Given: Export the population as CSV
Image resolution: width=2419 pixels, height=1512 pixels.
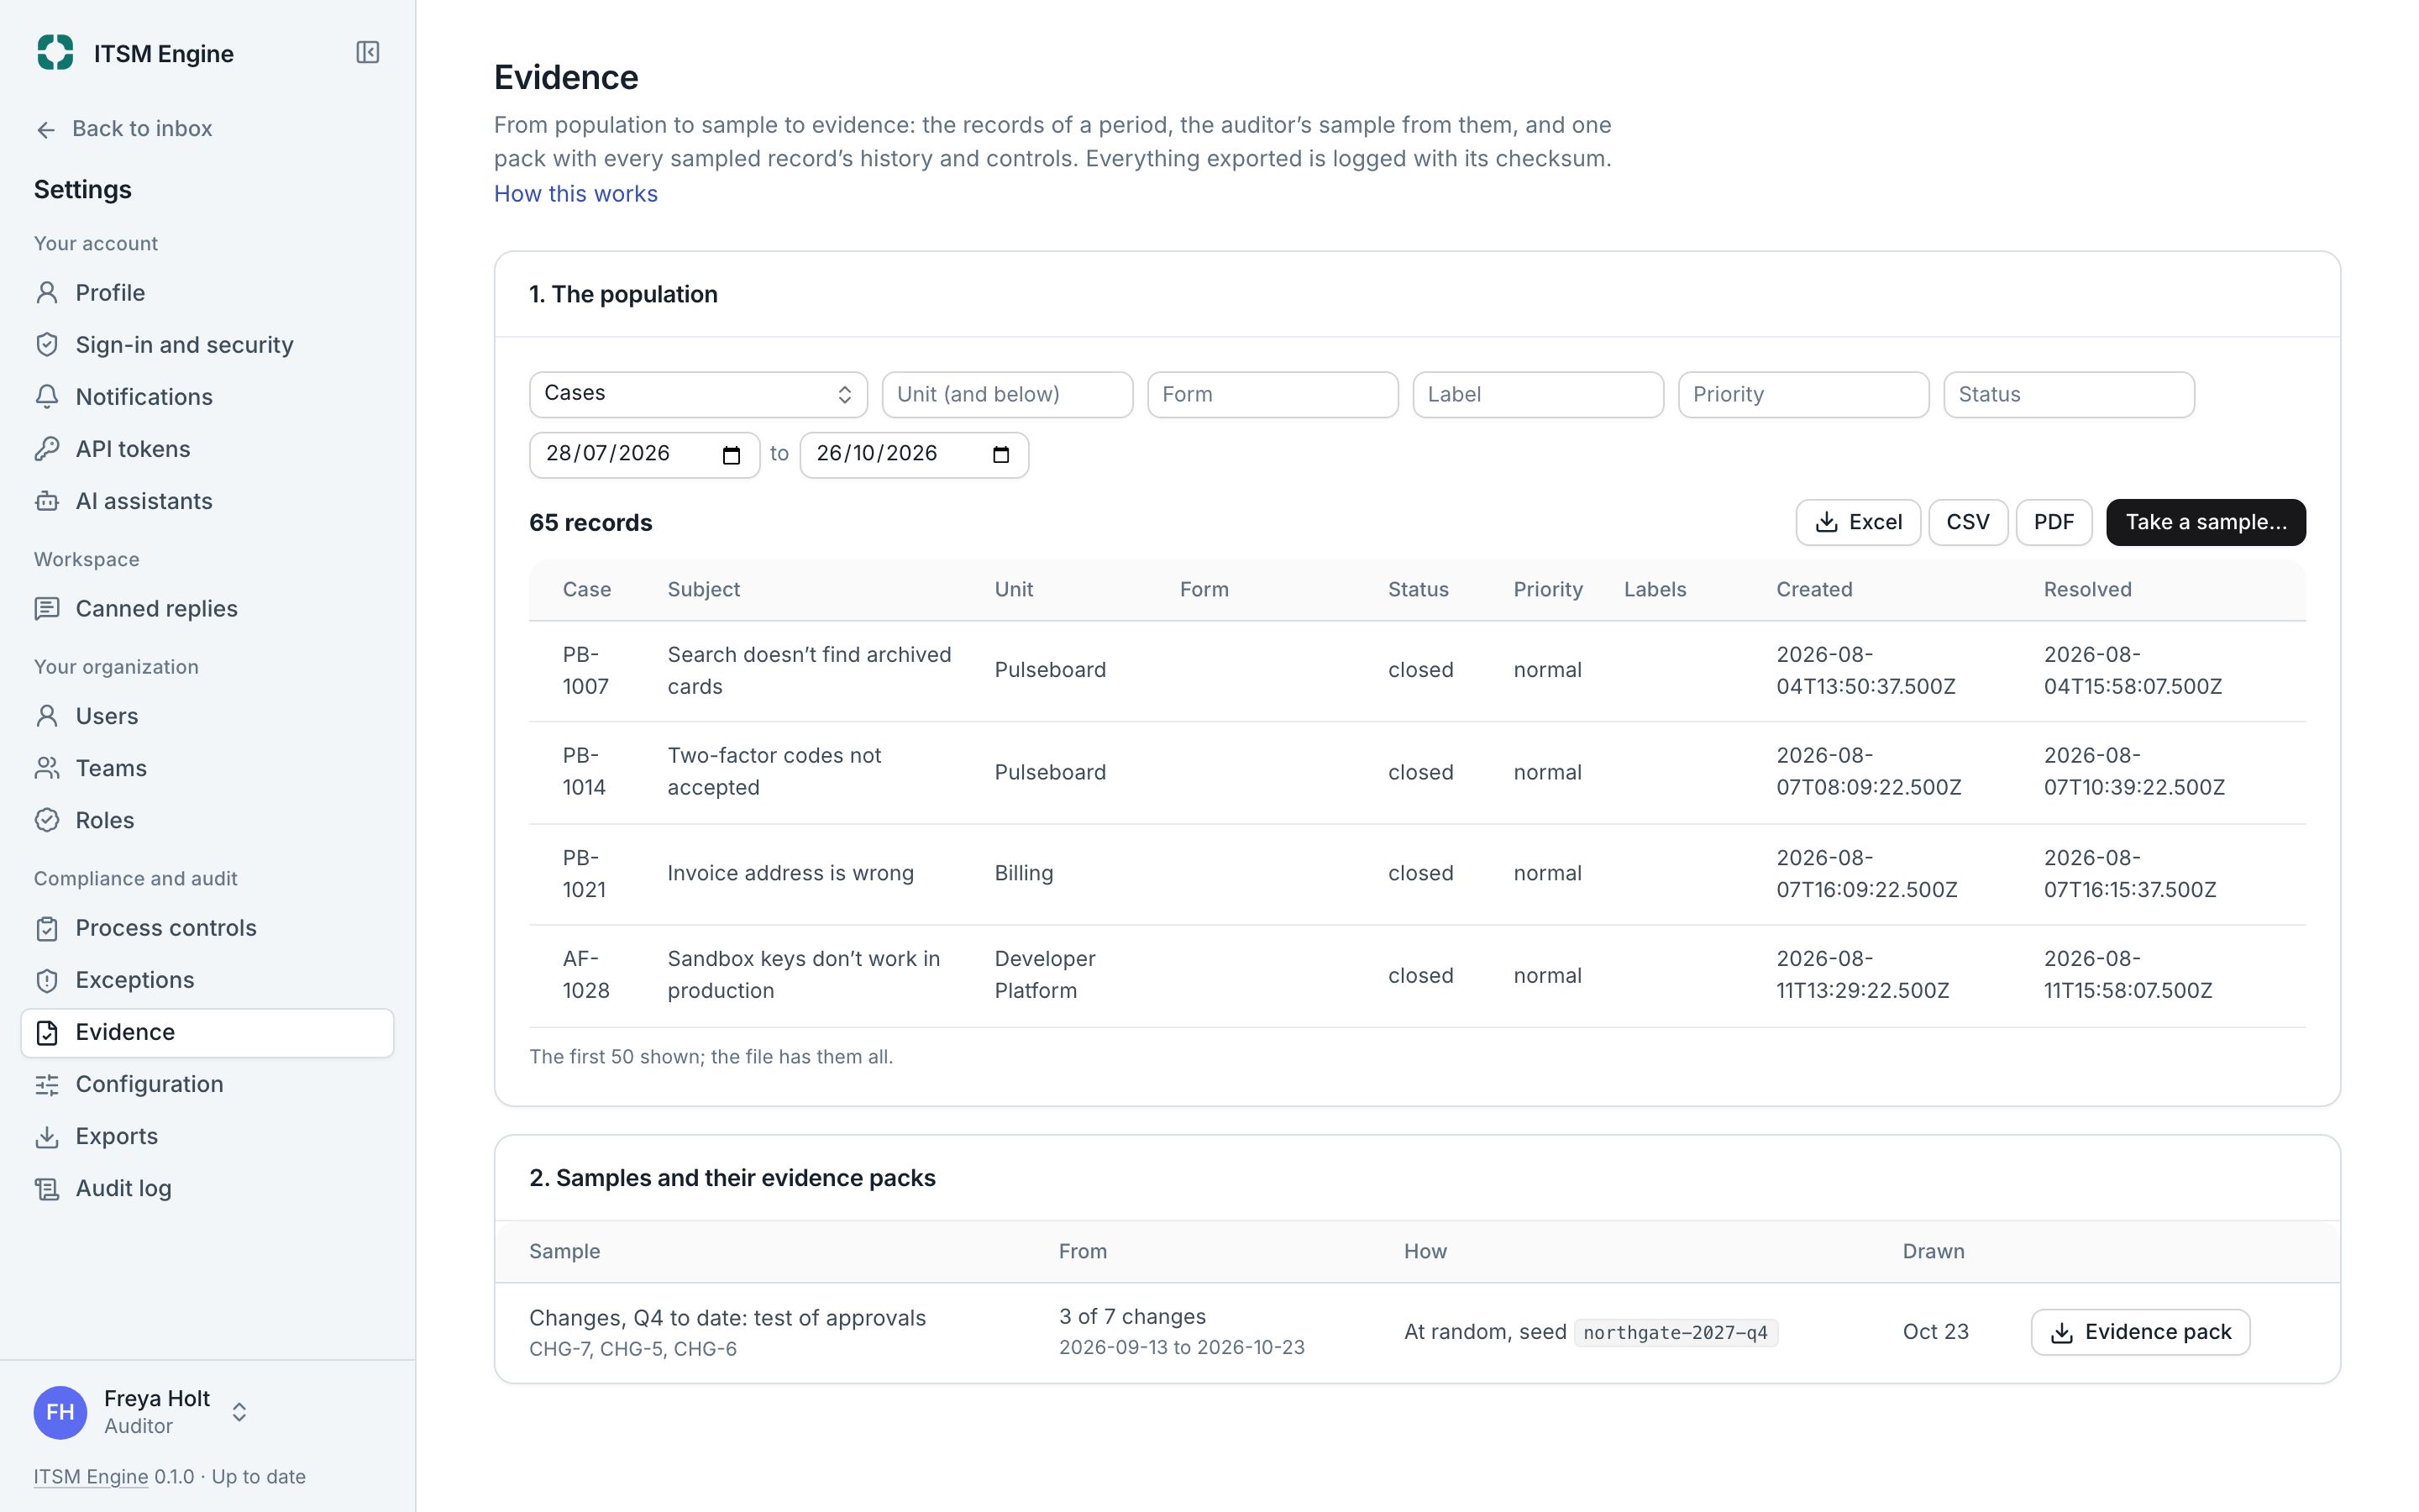Looking at the screenshot, I should point(1967,522).
